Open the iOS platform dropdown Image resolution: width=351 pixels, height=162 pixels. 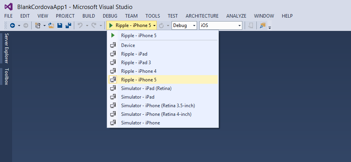pos(220,25)
